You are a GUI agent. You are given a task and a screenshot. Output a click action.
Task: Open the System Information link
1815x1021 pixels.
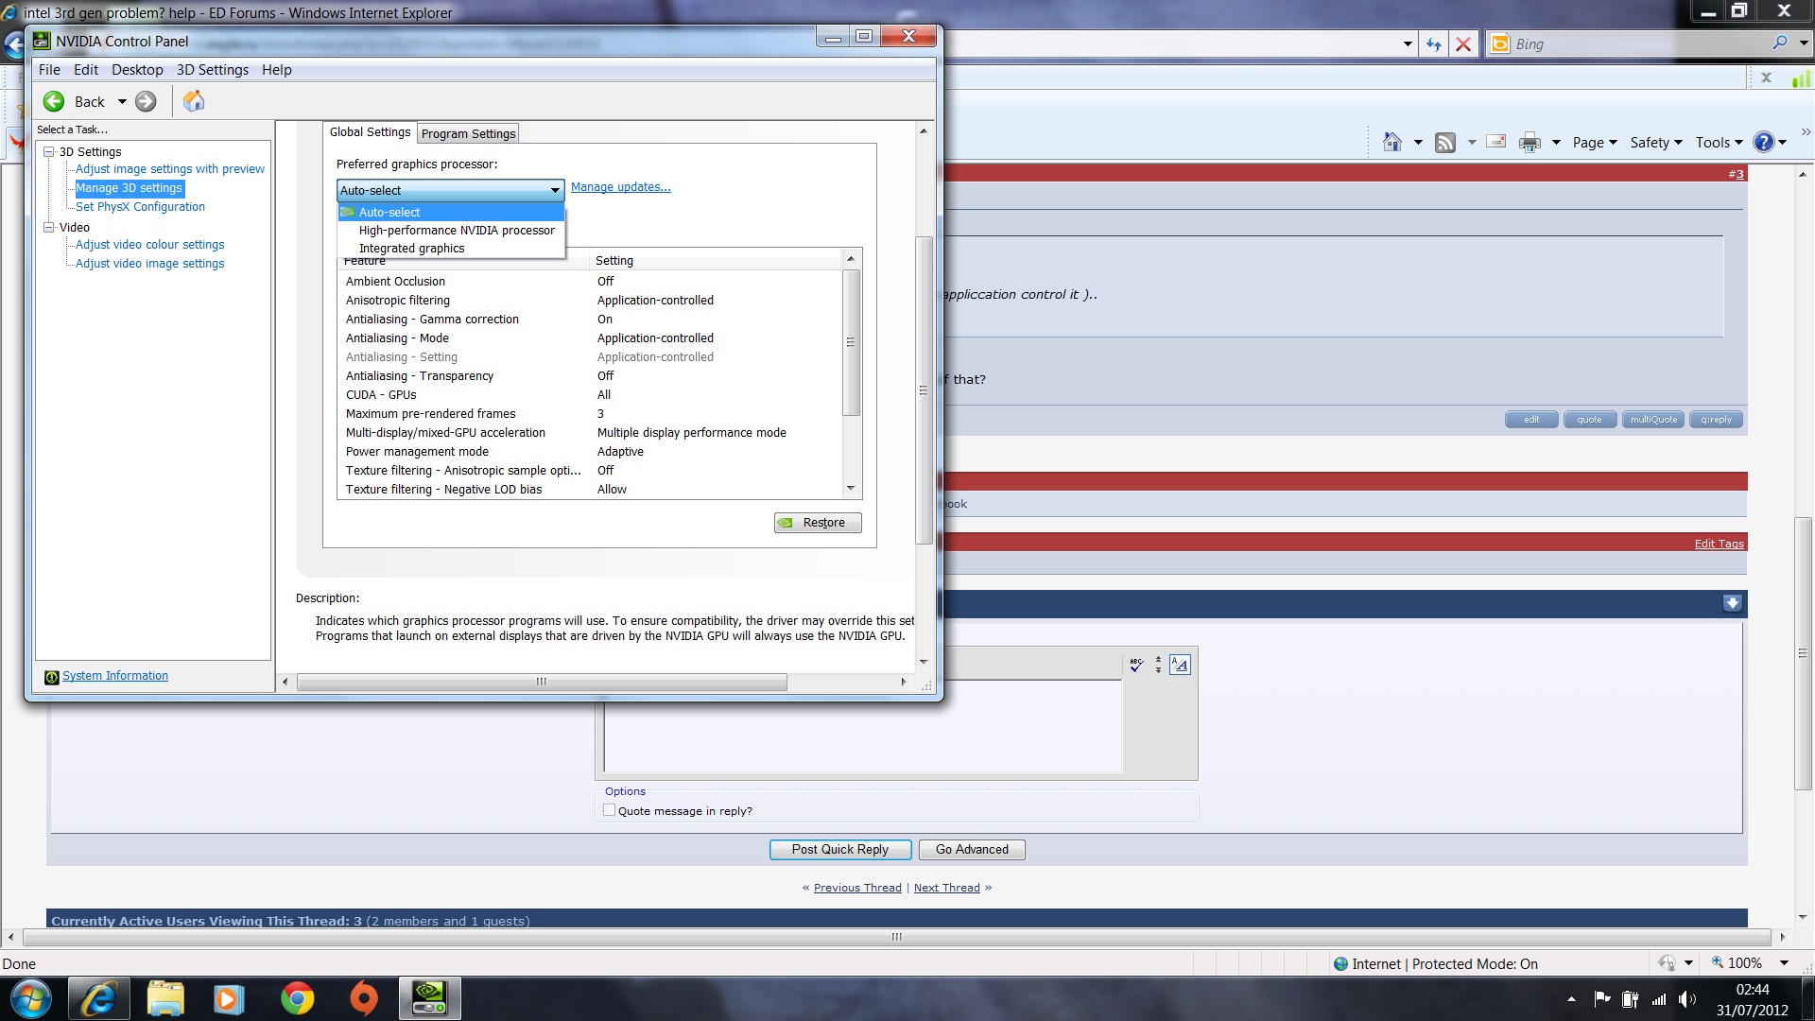(115, 676)
